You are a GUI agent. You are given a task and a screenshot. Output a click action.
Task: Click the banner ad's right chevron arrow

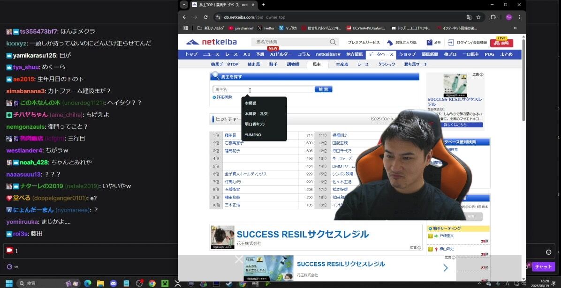pos(446,268)
